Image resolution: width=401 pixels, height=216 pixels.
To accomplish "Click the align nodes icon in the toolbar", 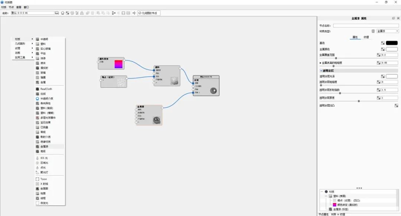I will click(114, 13).
